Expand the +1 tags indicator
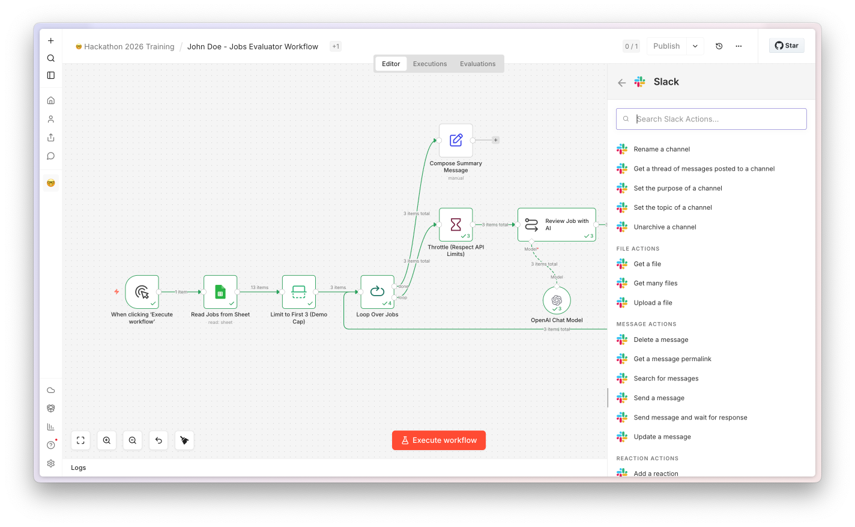Screen dimensions: 855x527 click(336, 46)
